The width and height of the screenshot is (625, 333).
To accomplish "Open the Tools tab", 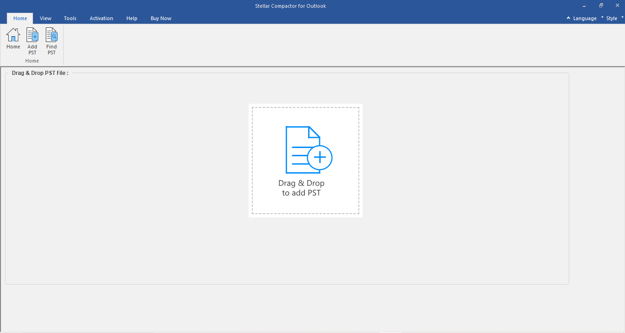I will coord(70,18).
